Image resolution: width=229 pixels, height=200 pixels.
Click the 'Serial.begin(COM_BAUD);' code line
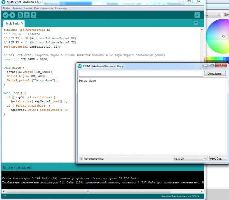[27, 76]
